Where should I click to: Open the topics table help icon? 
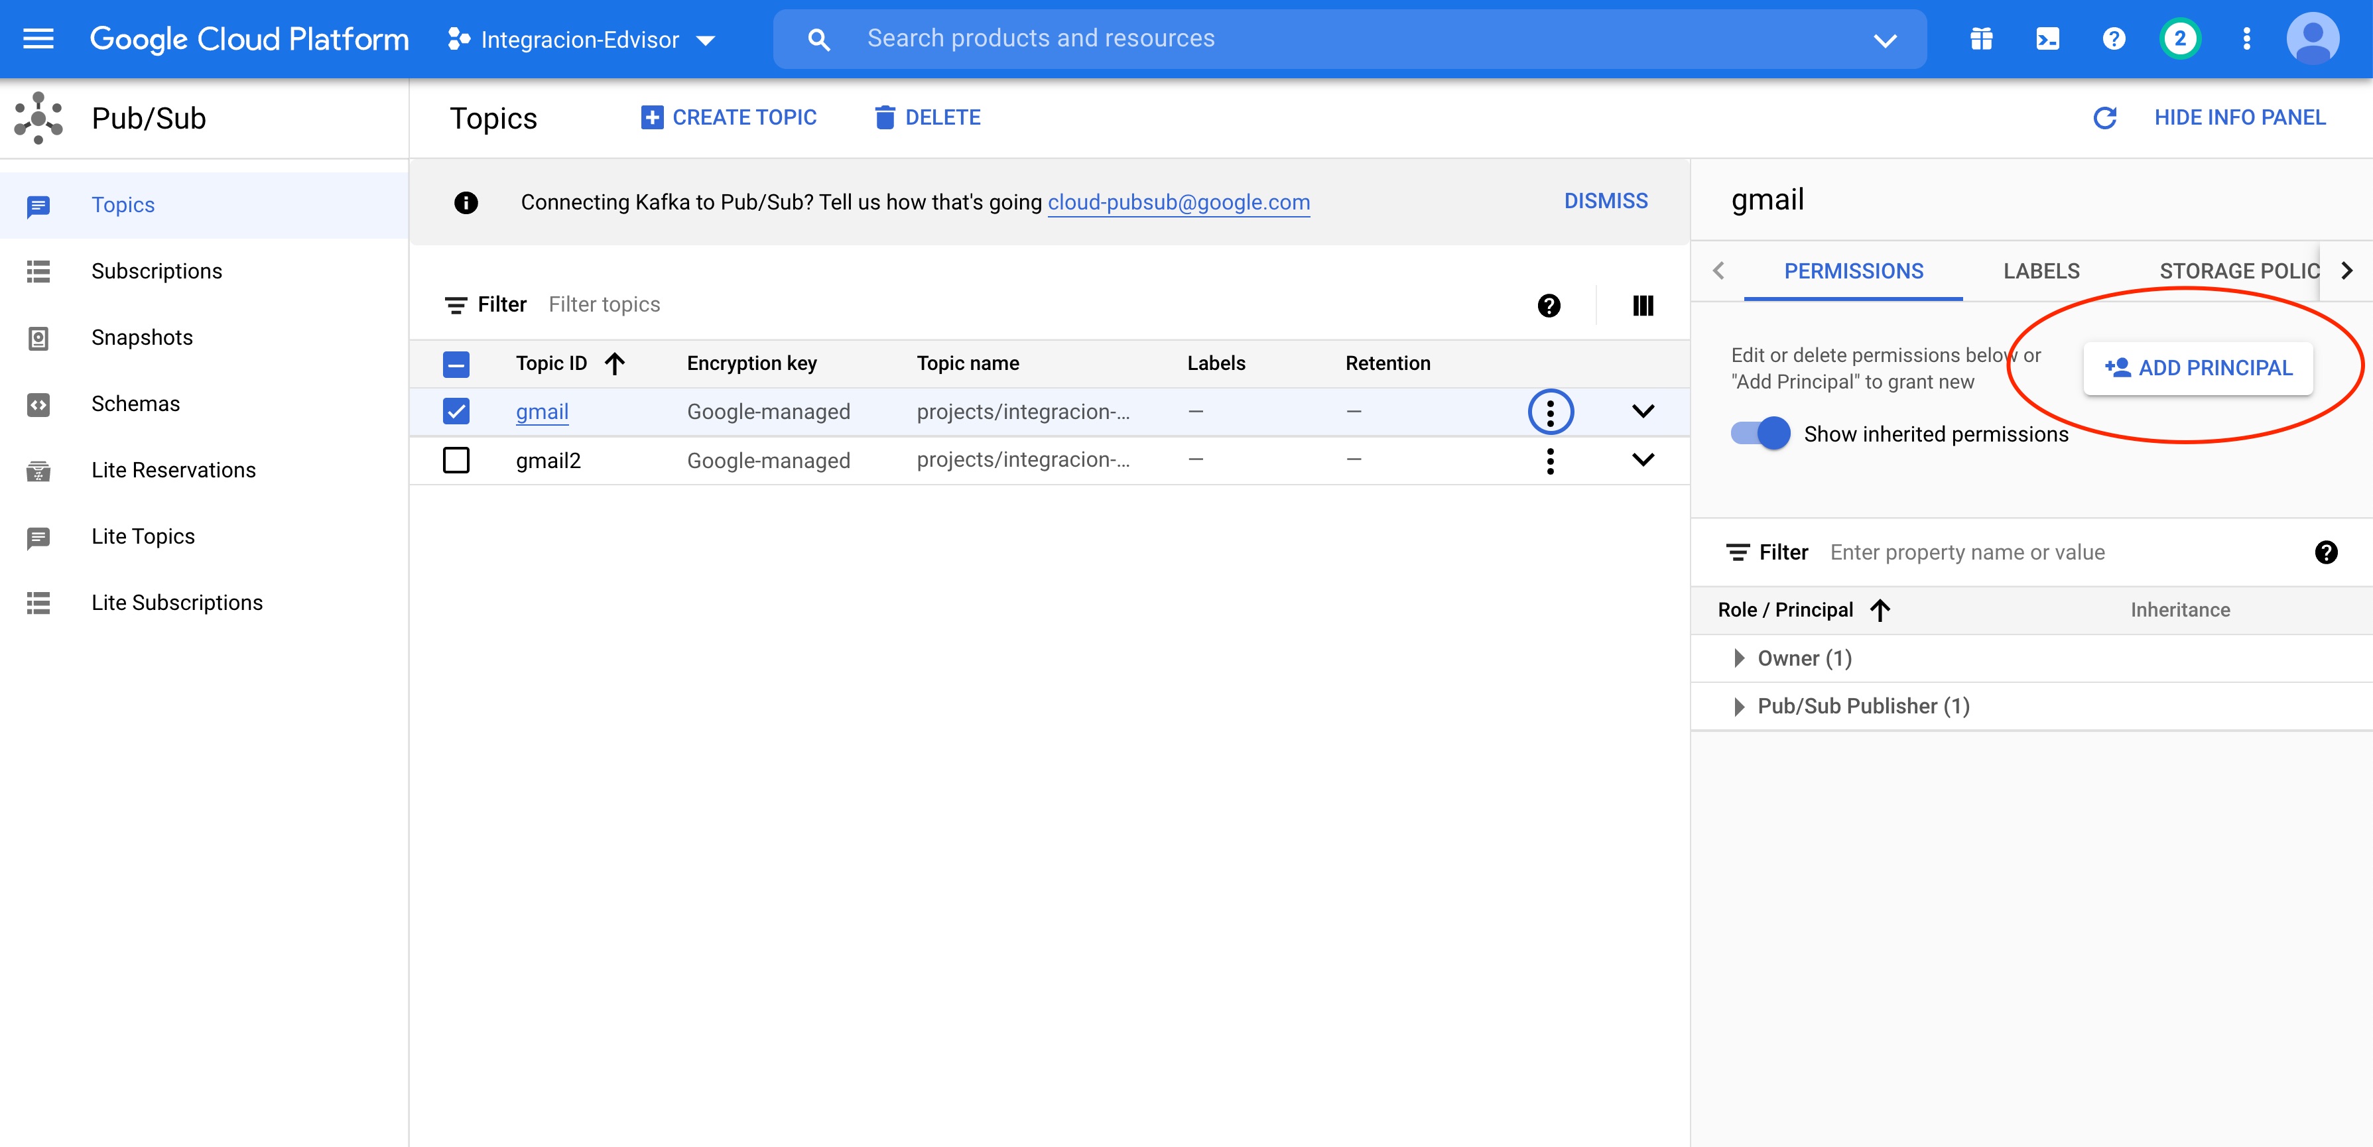pyautogui.click(x=1549, y=306)
